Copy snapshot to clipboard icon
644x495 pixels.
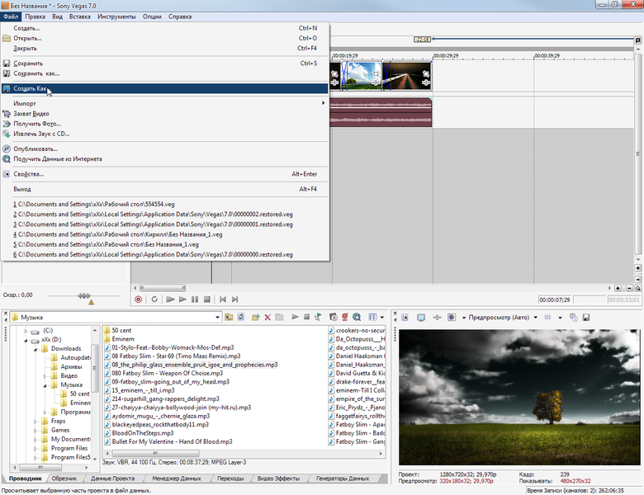[x=574, y=318]
